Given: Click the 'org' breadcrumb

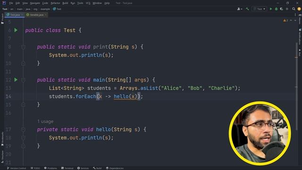Looking at the screenshot, I should [35, 9].
